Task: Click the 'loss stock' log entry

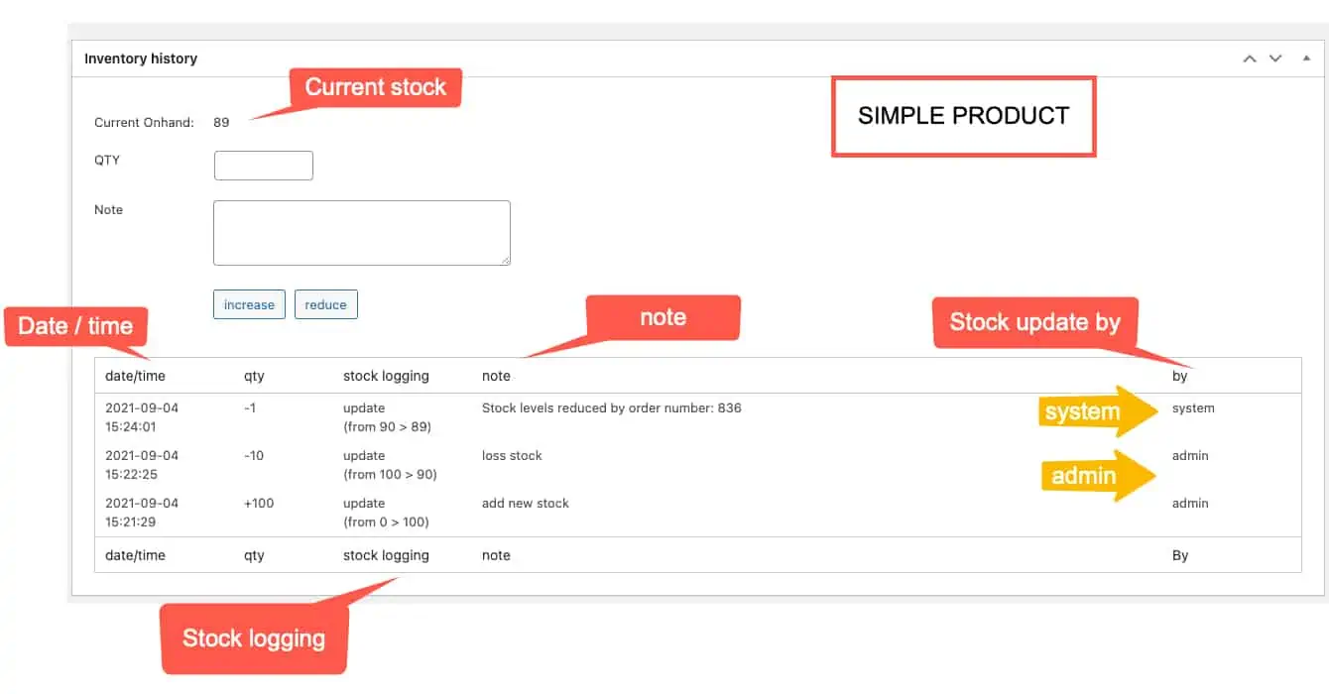Action: click(512, 455)
